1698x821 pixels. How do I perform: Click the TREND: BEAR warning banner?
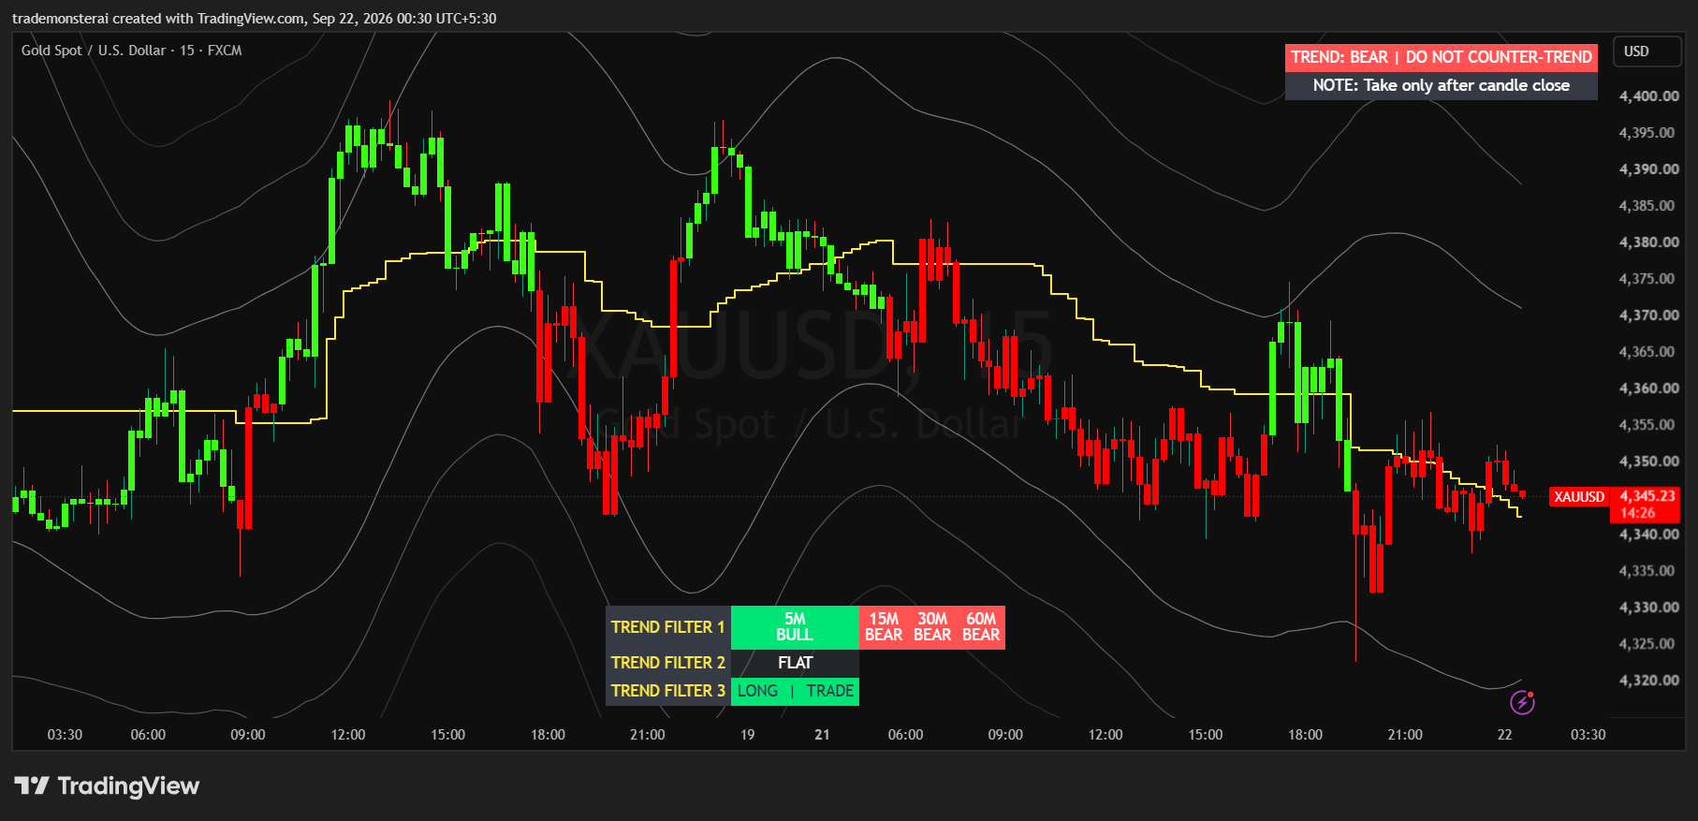[x=1442, y=57]
